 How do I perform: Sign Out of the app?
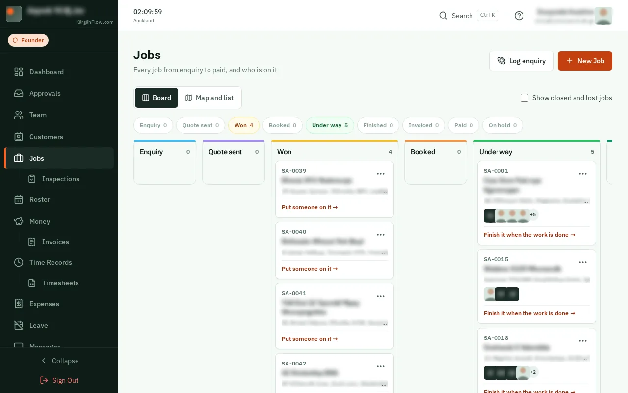click(x=59, y=380)
